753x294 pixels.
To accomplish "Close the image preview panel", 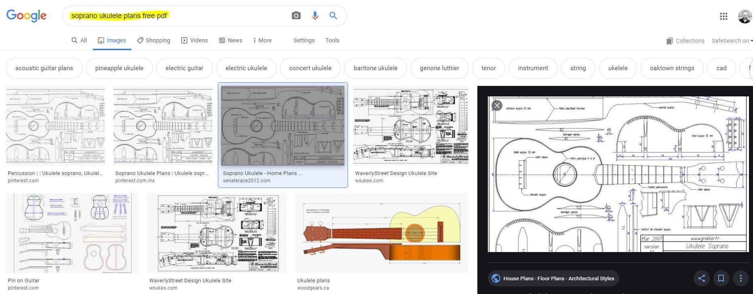I will (497, 106).
